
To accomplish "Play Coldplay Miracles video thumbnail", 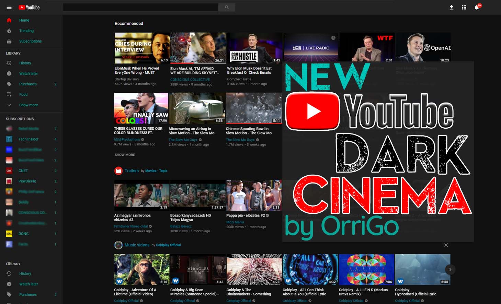I will pos(197,270).
